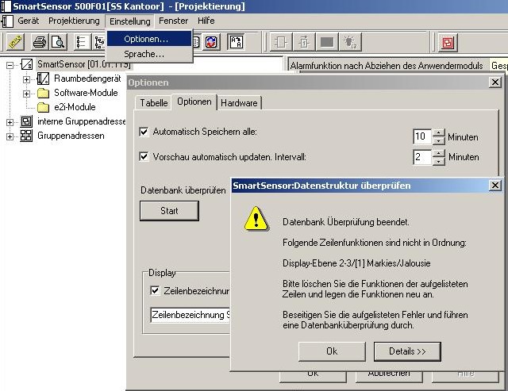Open print preview with the magnifier page icon
Viewport: 508px width, 391px height.
click(x=60, y=42)
